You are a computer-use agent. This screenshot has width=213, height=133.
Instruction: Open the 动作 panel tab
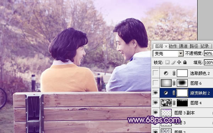(x=173, y=46)
